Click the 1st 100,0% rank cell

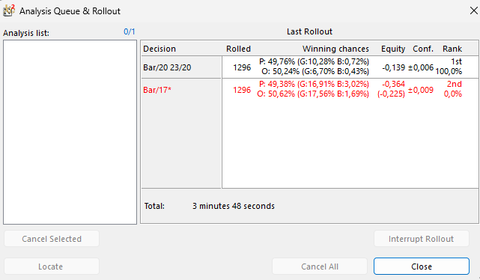tap(449, 67)
